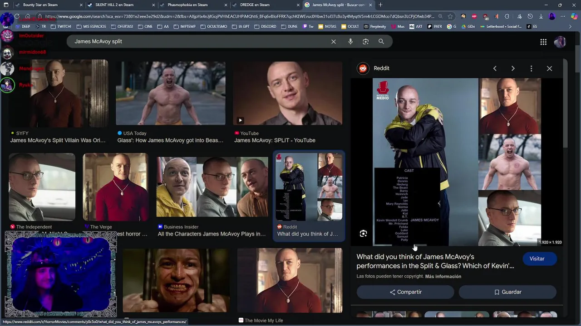This screenshot has height=326, width=581.
Task: Switch to DREDGE en Steam tab
Action: pyautogui.click(x=266, y=5)
